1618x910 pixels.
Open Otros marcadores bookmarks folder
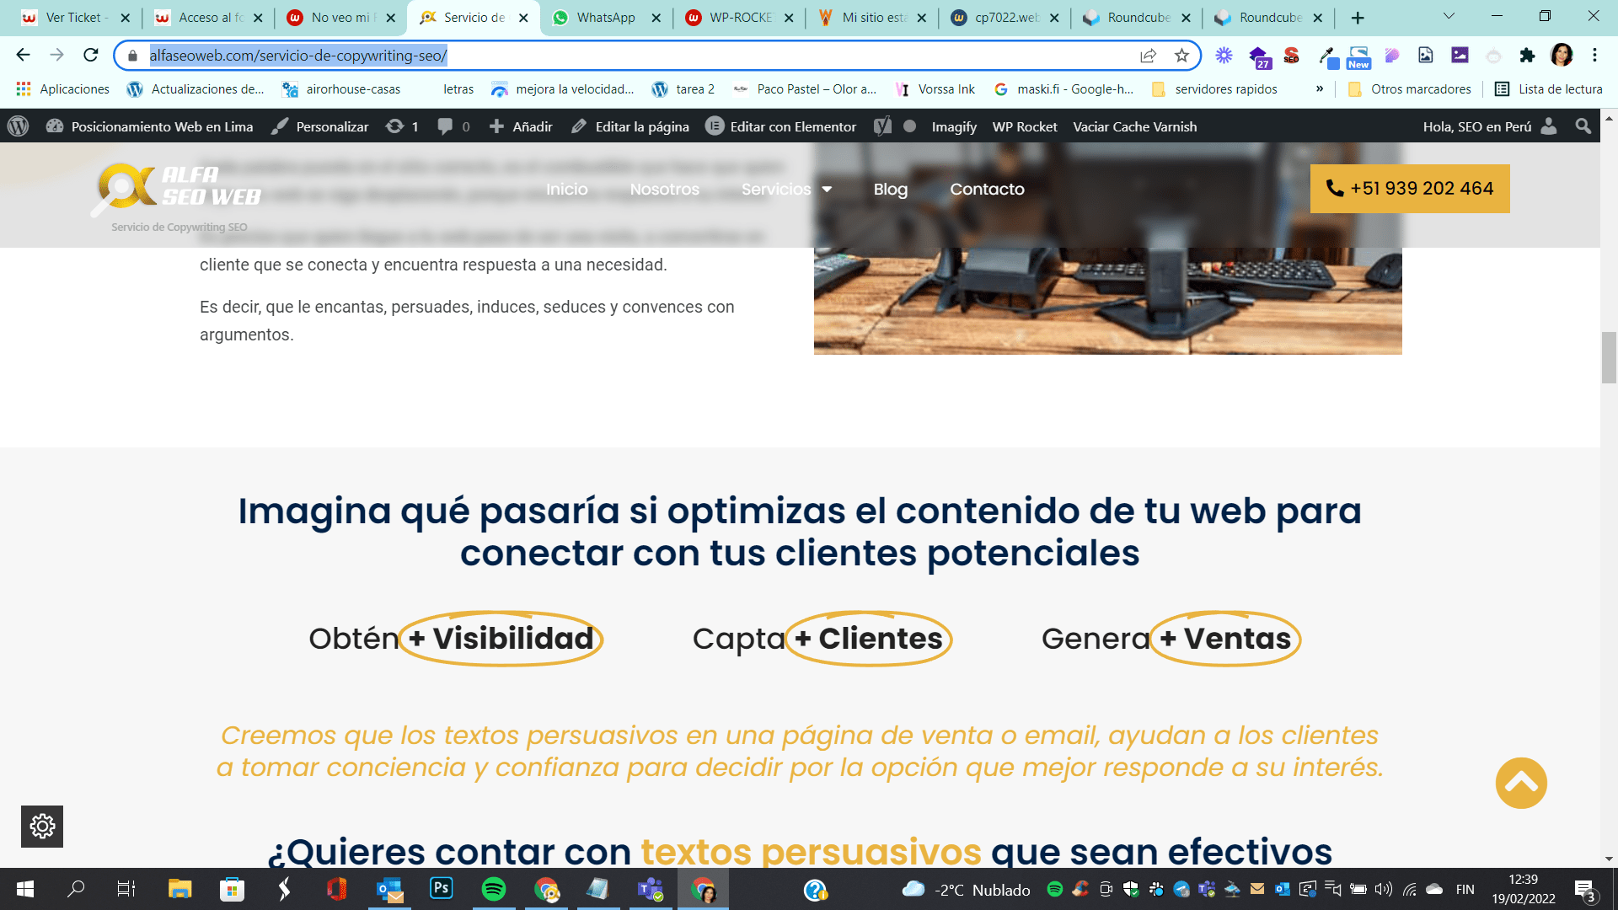tap(1410, 89)
